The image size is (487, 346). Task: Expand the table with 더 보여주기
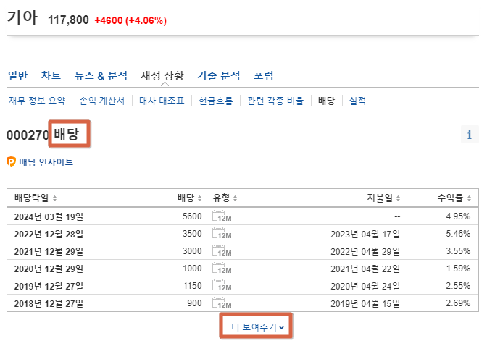[257, 326]
